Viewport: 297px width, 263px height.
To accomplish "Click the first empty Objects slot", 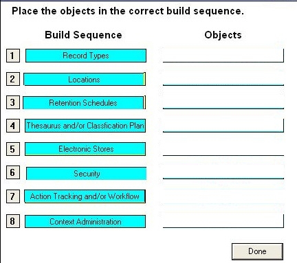I will click(x=223, y=56).
